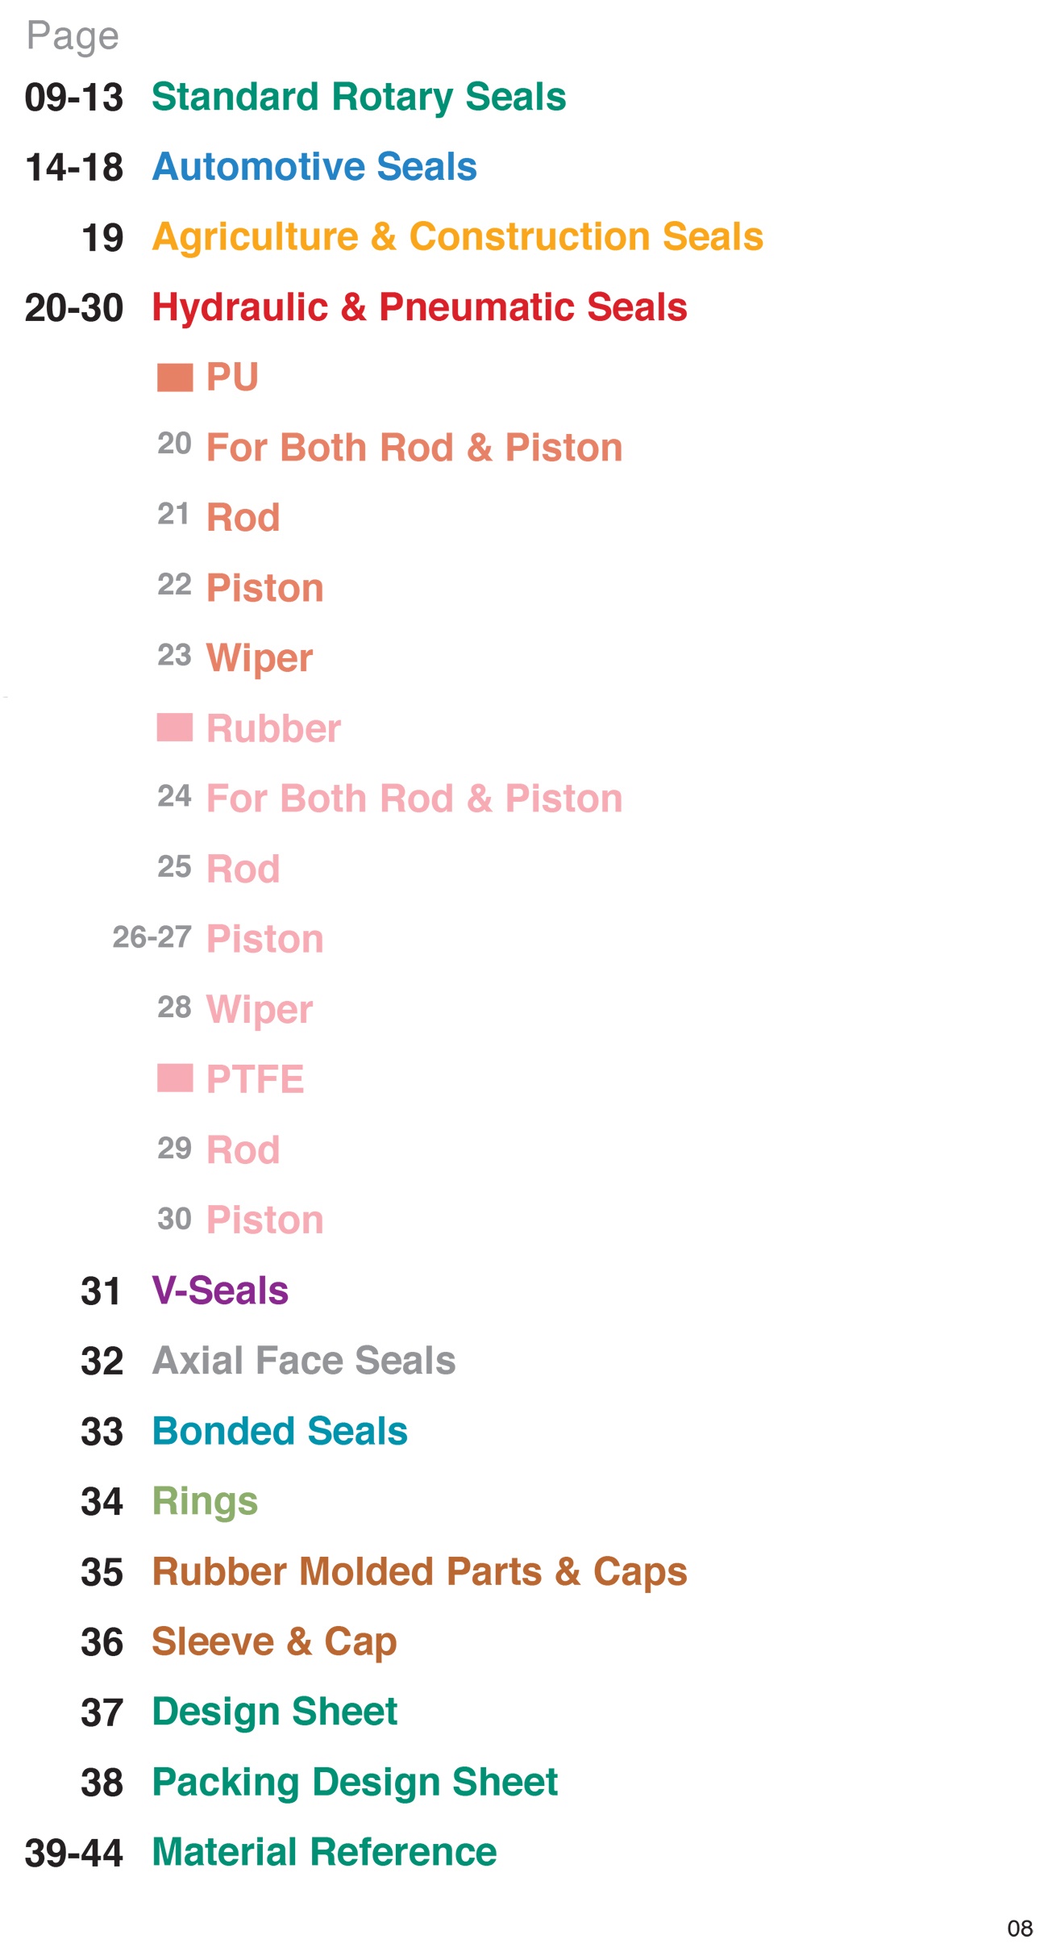Select the Packing Design Sheet entry
The width and height of the screenshot is (1048, 1952).
coord(355,1783)
